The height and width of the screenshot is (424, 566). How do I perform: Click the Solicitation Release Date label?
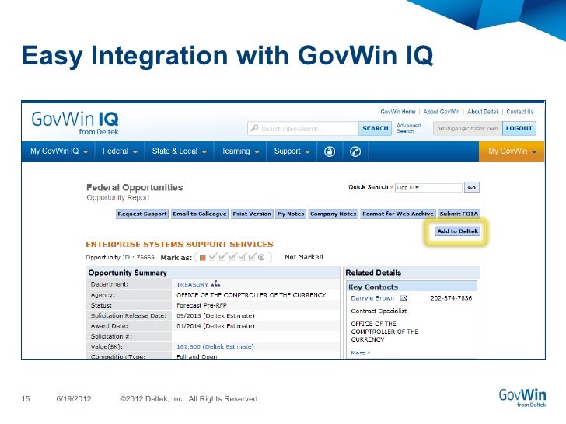pos(128,315)
